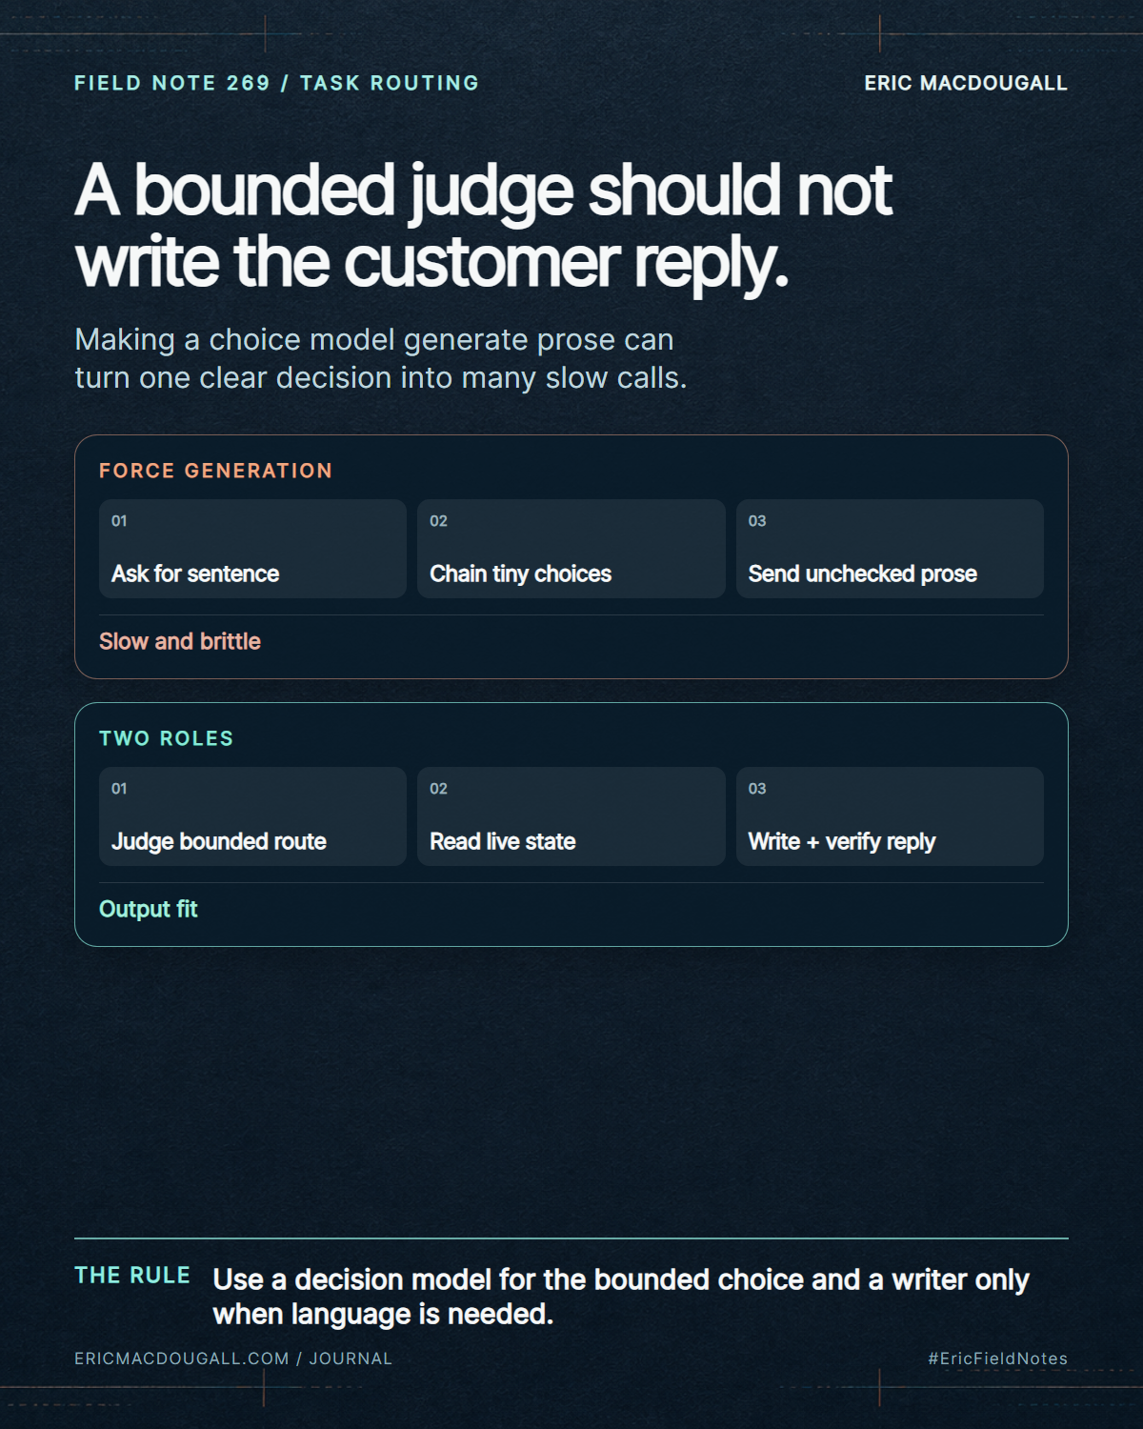This screenshot has height=1429, width=1143.
Task: Click the ERIC MACDOUGALL author name
Action: (x=966, y=83)
